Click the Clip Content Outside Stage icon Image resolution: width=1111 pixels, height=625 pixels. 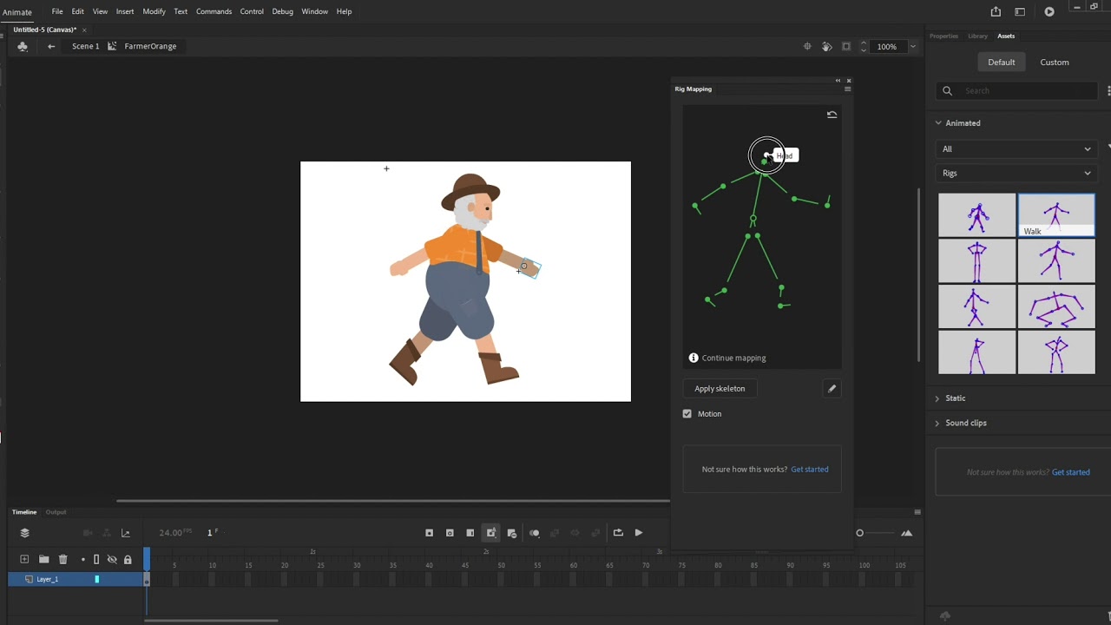pos(846,47)
